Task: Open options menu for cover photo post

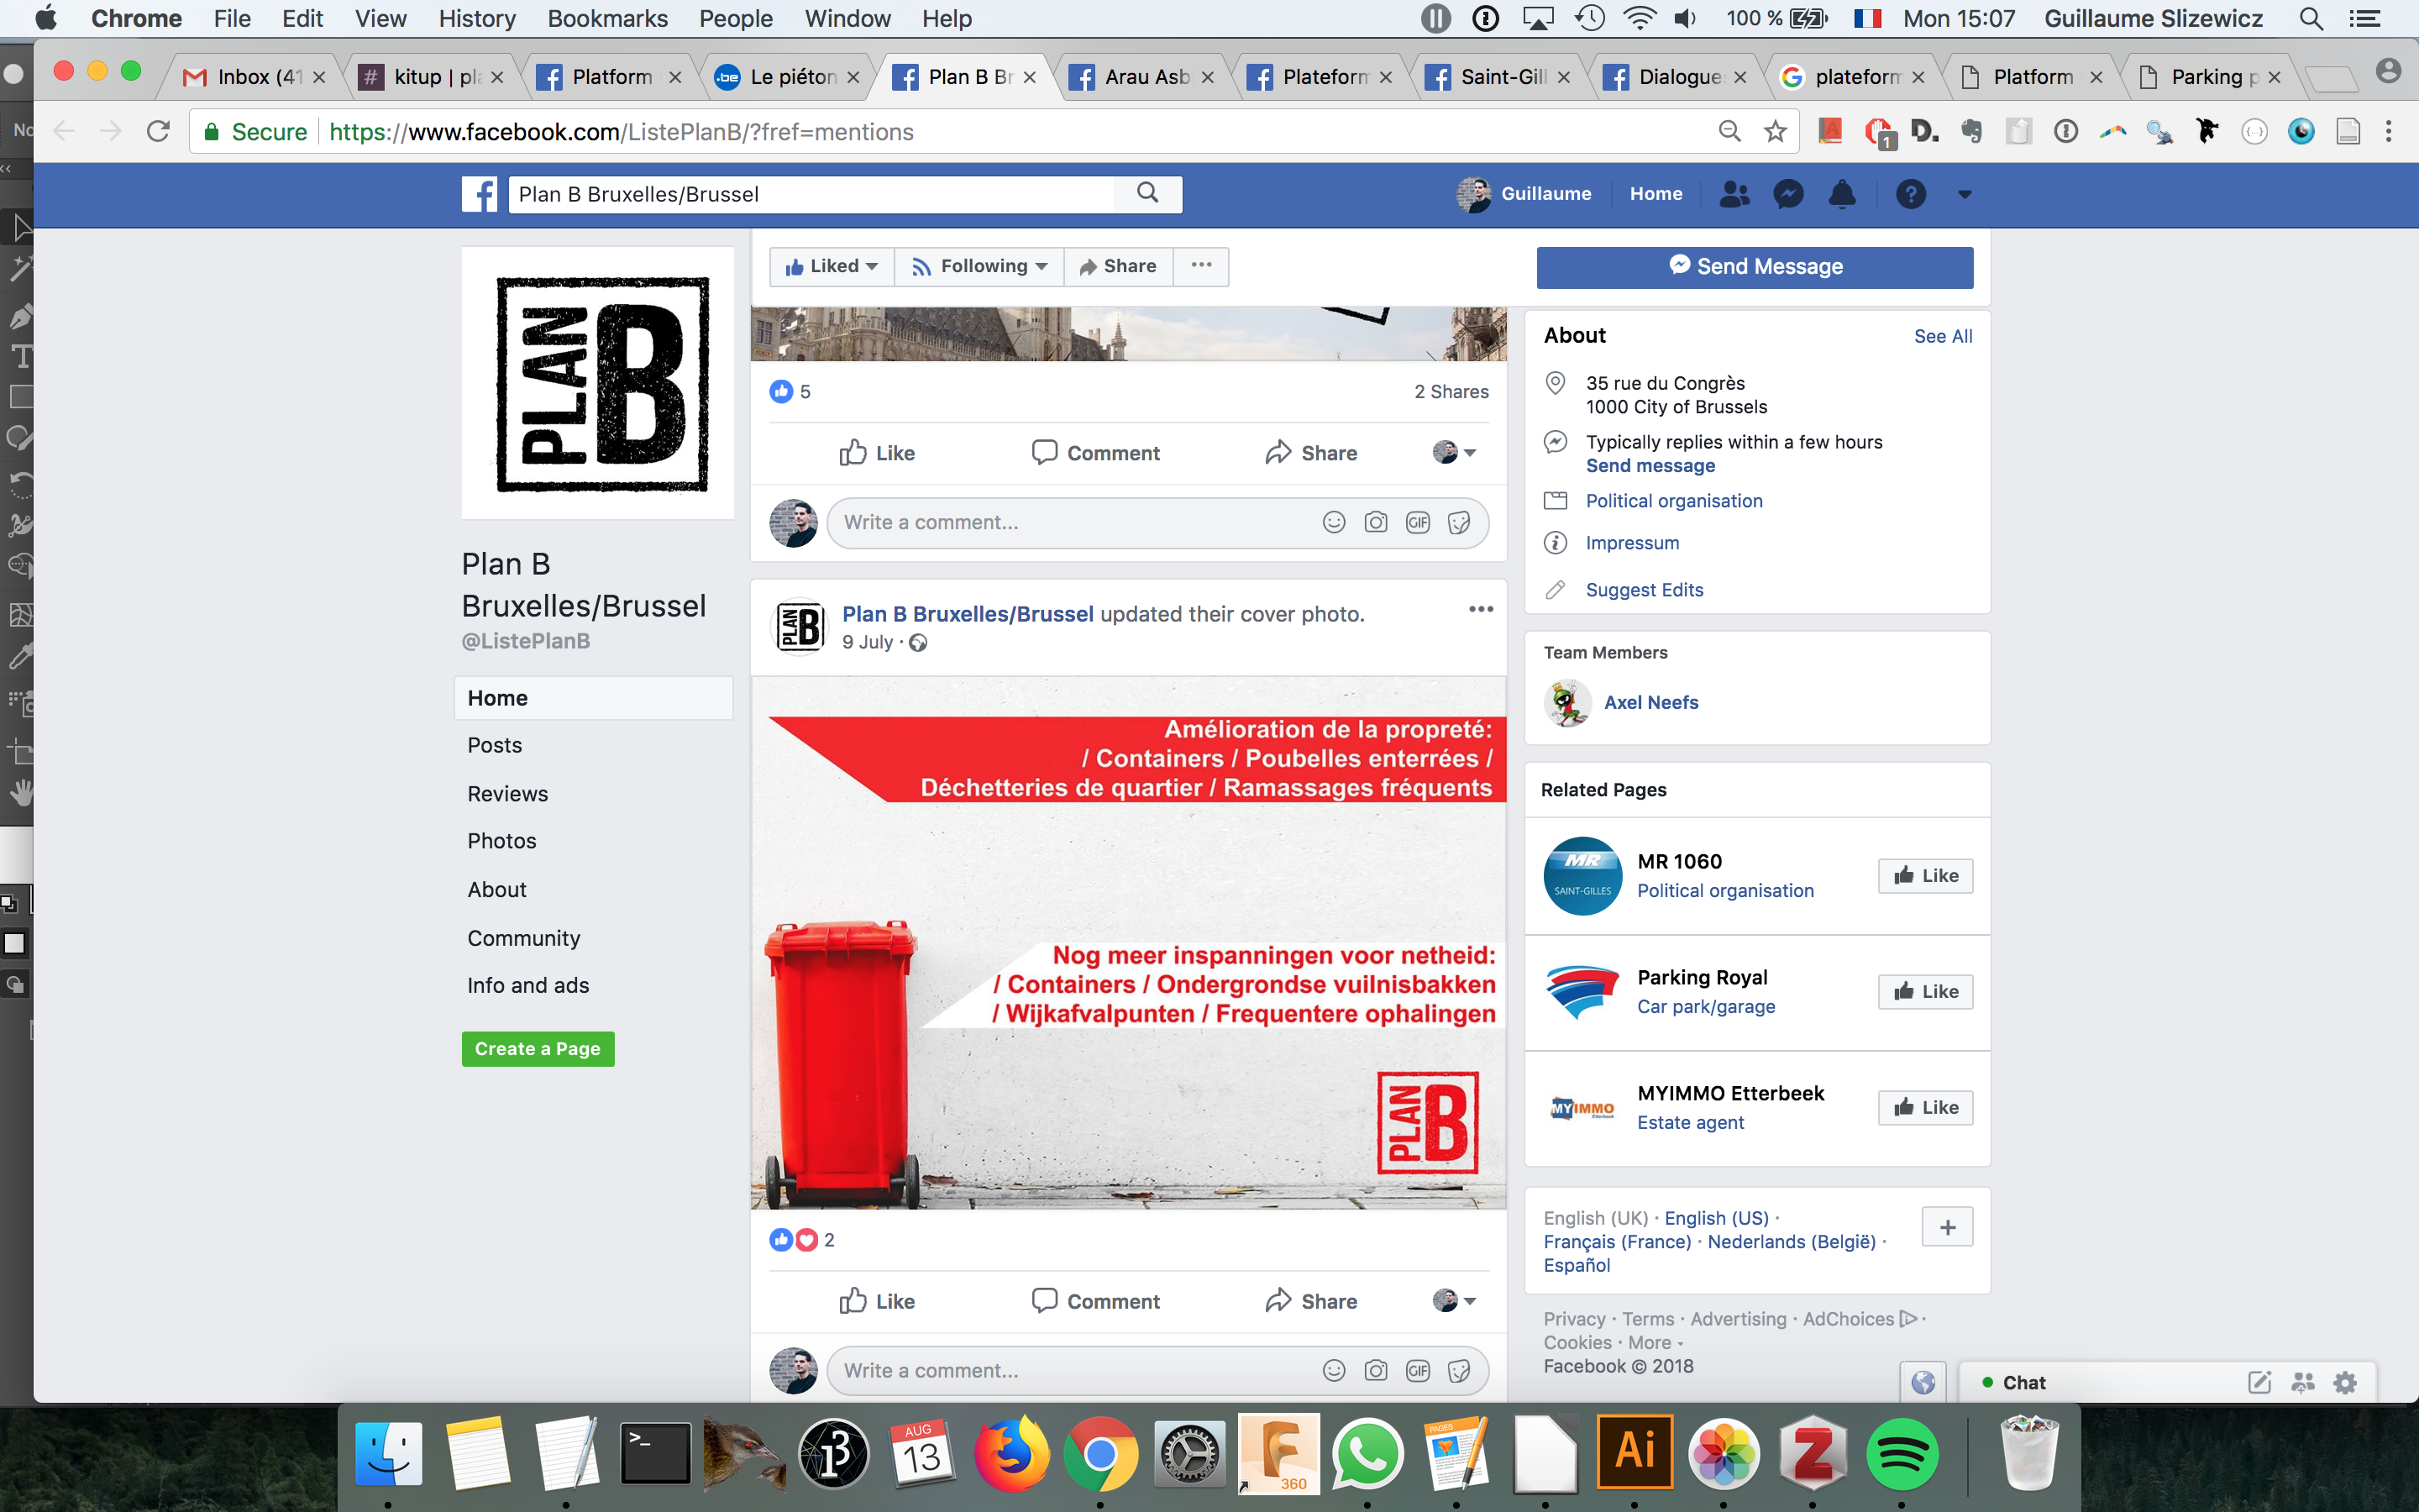Action: (1481, 609)
